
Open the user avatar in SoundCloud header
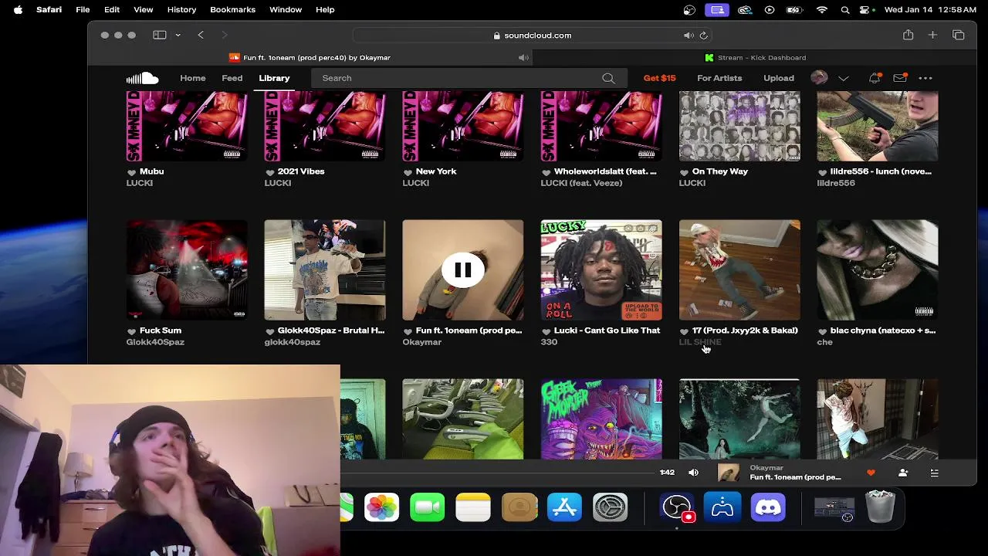819,78
